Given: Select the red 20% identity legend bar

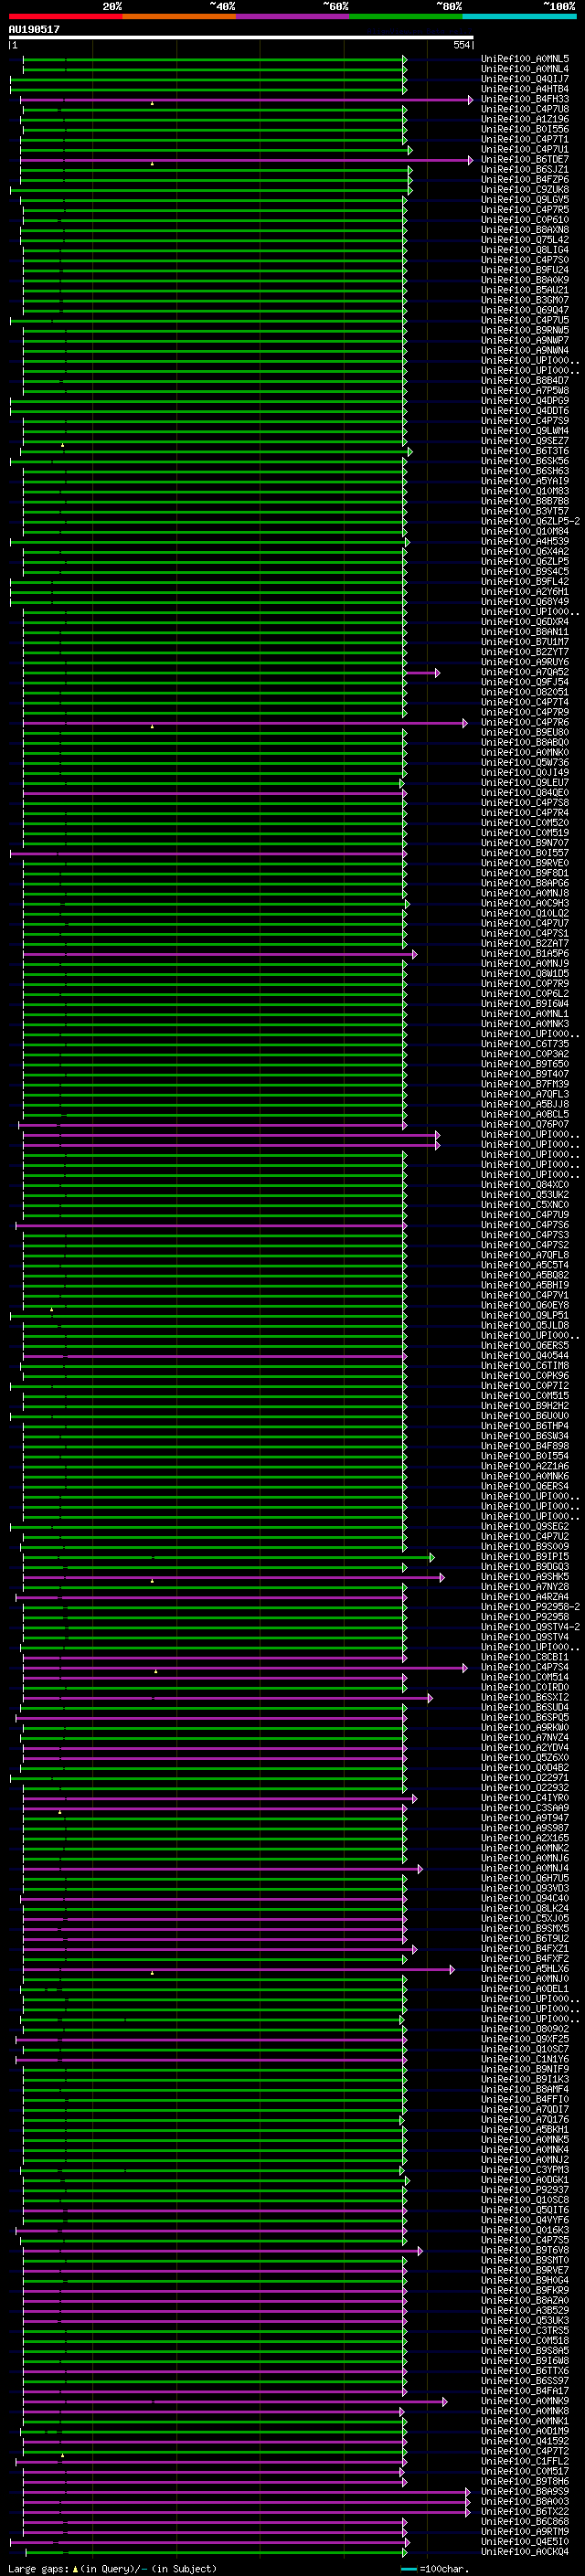Looking at the screenshot, I should (66, 16).
